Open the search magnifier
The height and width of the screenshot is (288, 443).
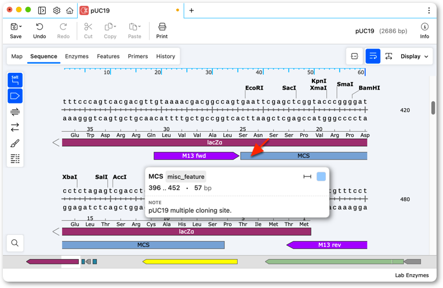pos(15,243)
